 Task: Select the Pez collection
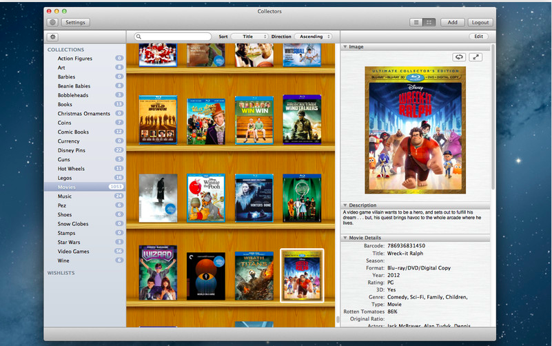[x=85, y=205]
